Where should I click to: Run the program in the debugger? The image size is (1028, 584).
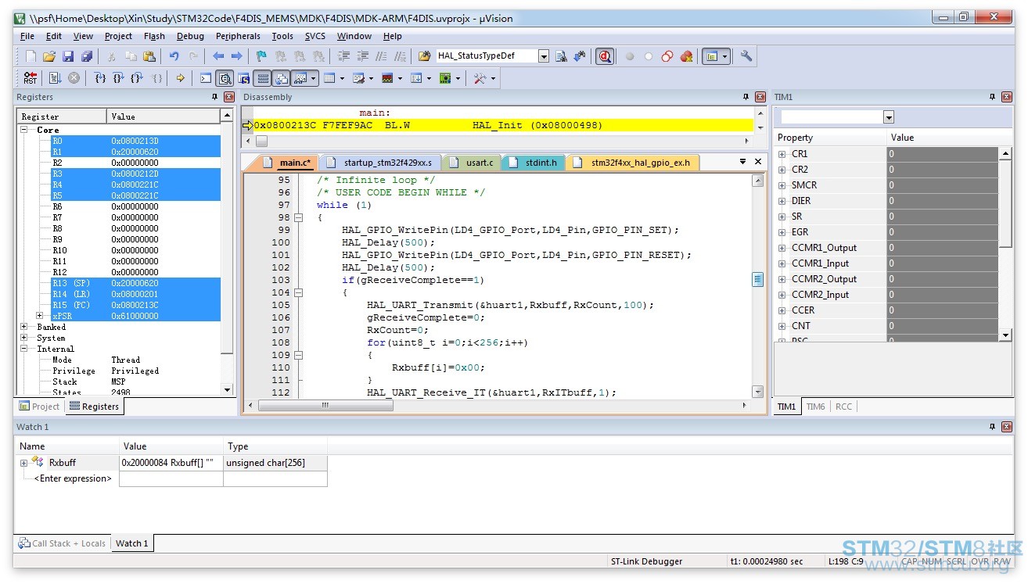(55, 78)
